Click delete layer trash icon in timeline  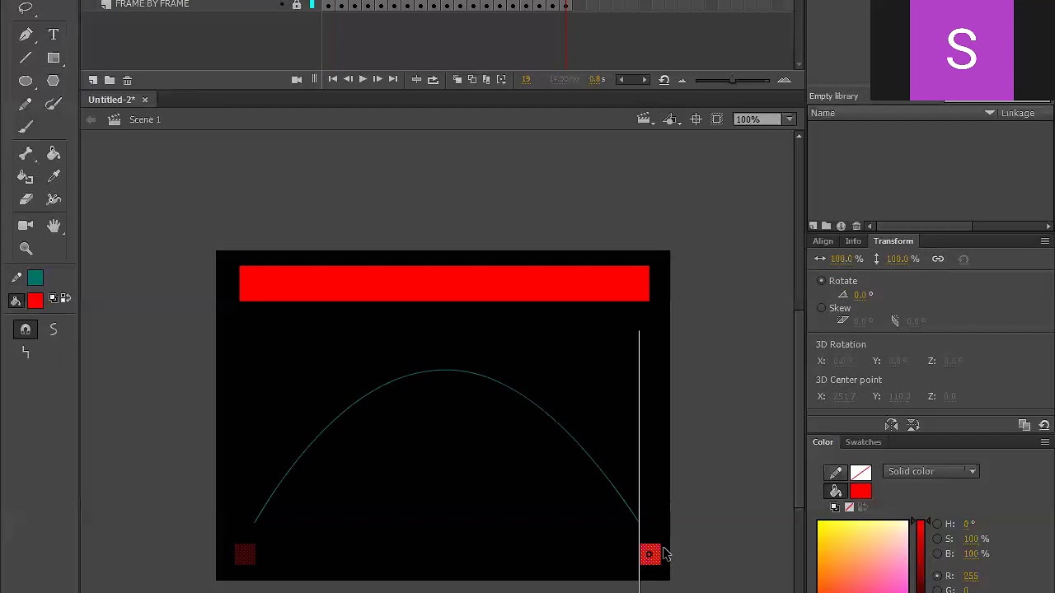point(127,80)
